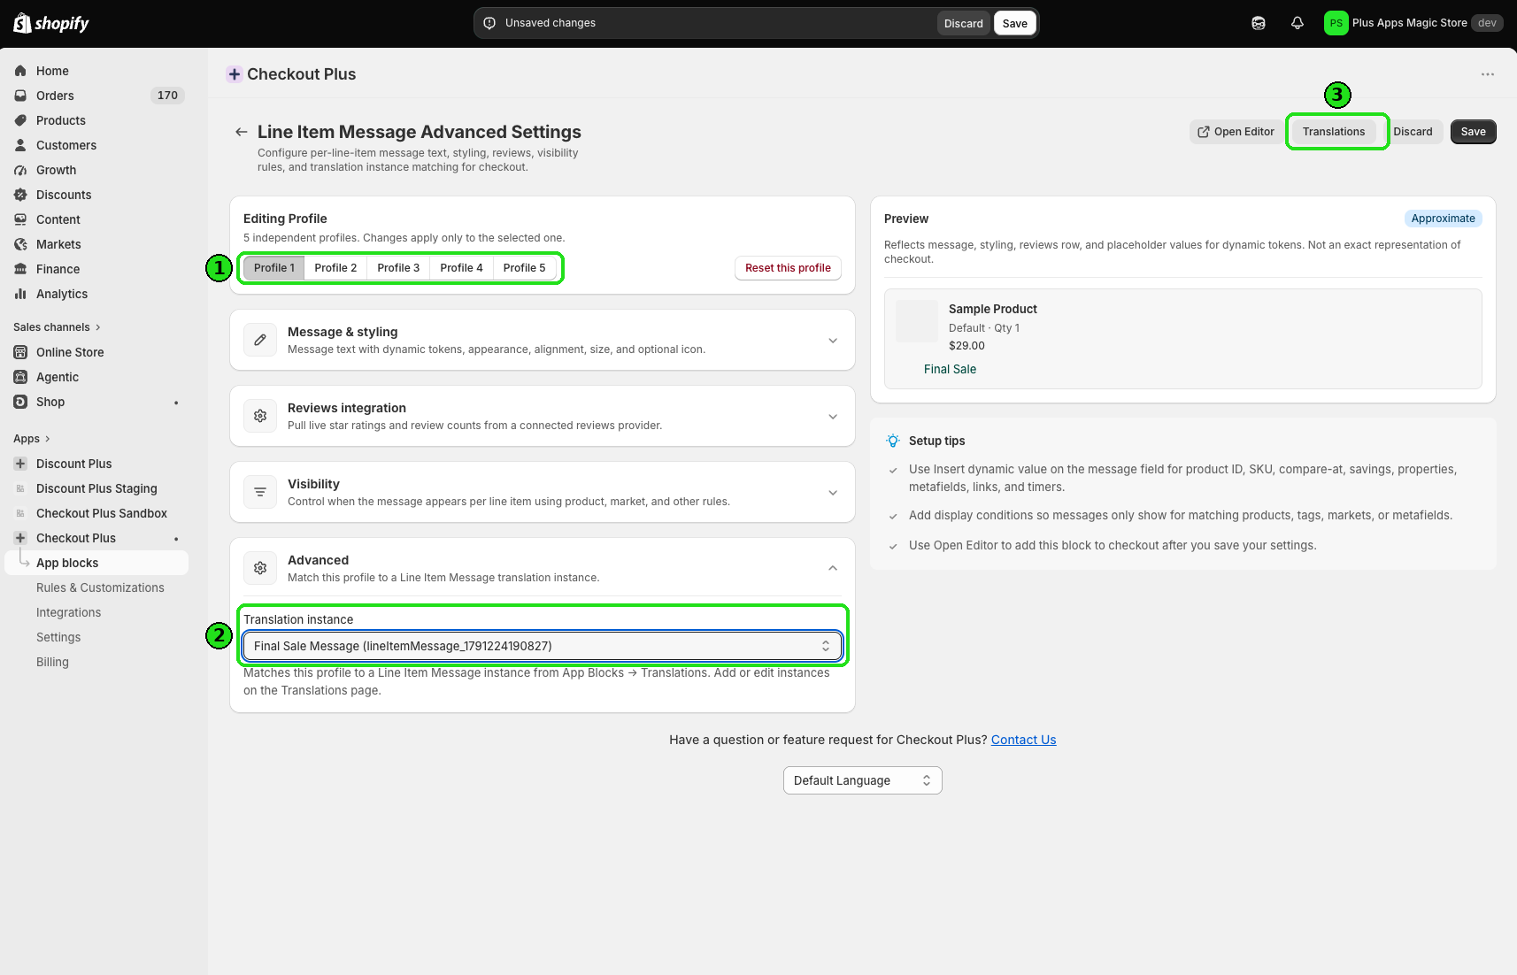The image size is (1517, 975).
Task: Switch to the Profile 5 tab
Action: tap(524, 268)
